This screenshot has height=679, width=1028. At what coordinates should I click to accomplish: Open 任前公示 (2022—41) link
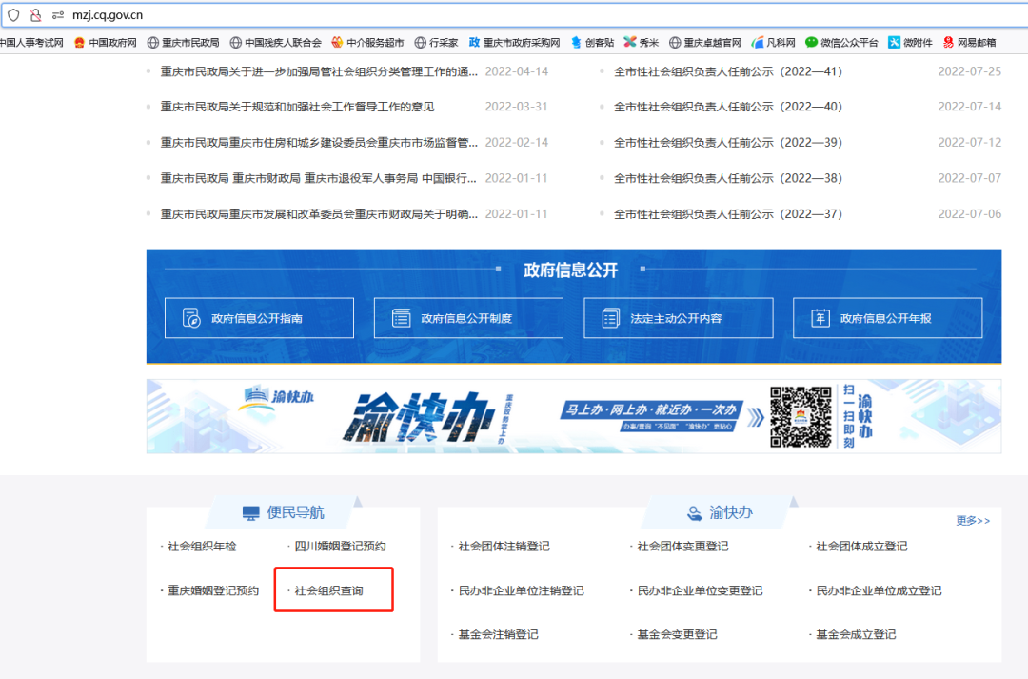click(x=728, y=71)
